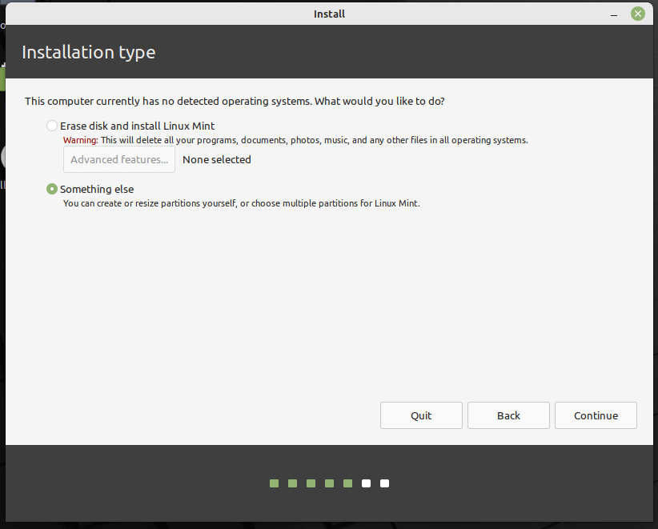This screenshot has width=658, height=529.
Task: Click the Installation type heading
Action: (x=89, y=53)
